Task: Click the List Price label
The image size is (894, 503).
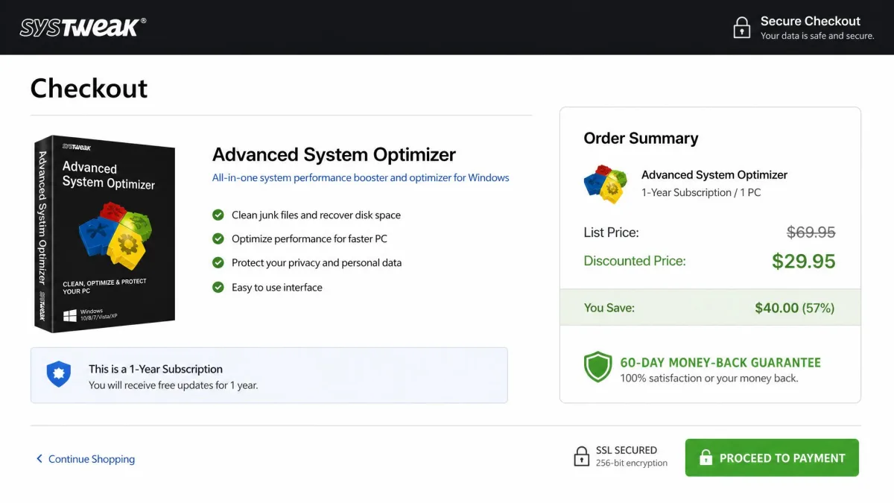Action: 611,232
